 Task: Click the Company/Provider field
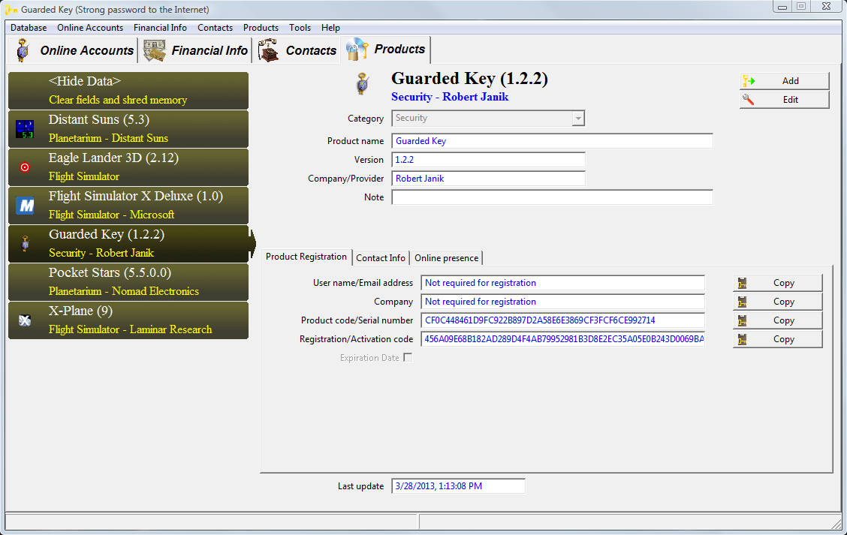tap(488, 179)
